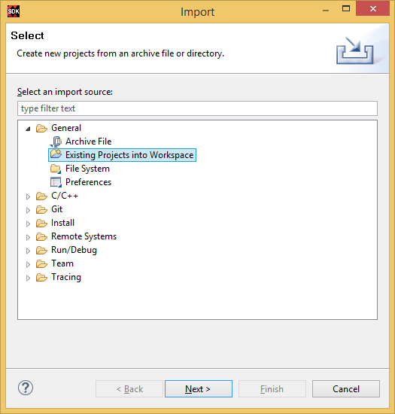The height and width of the screenshot is (414, 395).
Task: Click the Tracing folder icon
Action: click(41, 278)
